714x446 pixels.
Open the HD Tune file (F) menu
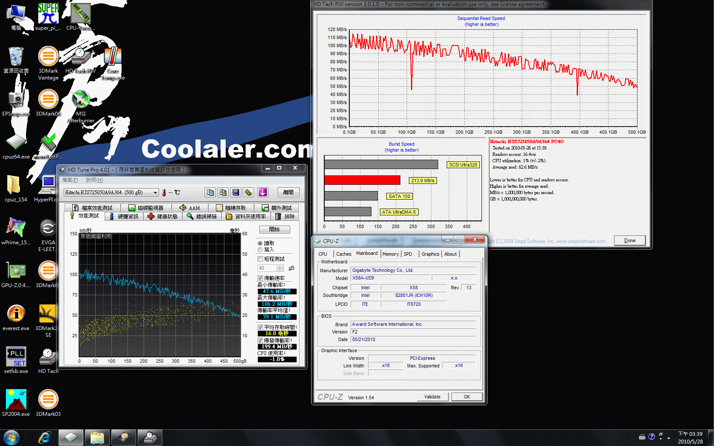click(x=70, y=180)
